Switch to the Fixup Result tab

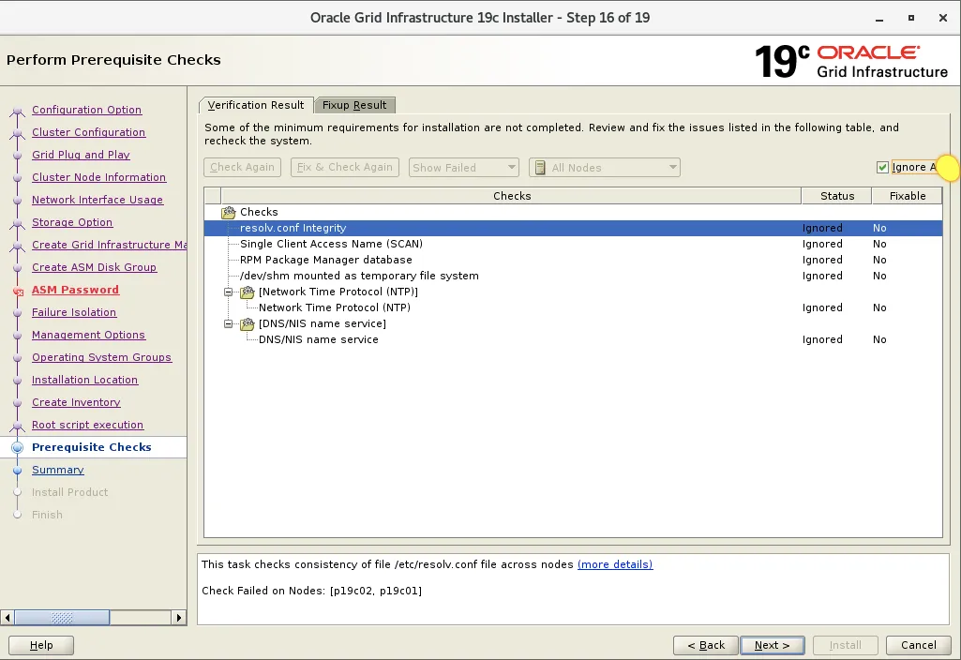click(x=354, y=105)
